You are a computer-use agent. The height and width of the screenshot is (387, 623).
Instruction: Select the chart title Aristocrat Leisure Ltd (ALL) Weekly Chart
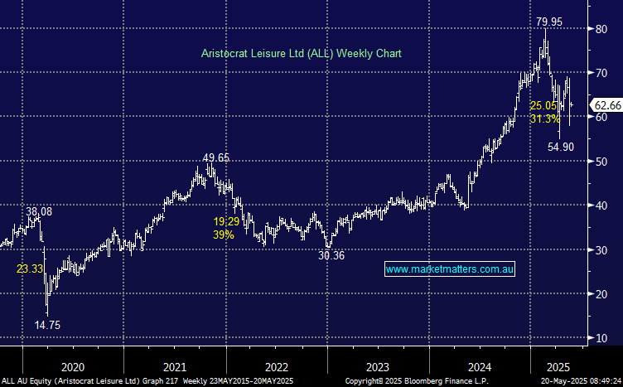[x=302, y=53]
